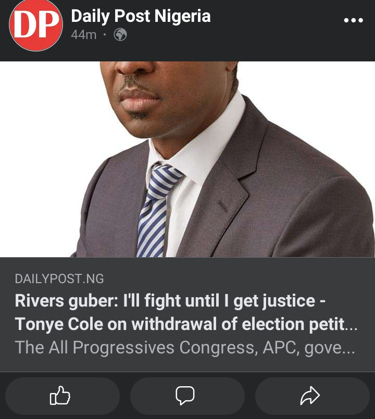Like the post with thumbs-up icon
Viewport: 375px width, 419px height.
coord(60,396)
